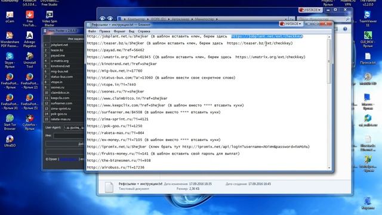Click the Notepad vertical scrollbar thumb
Viewport: 382px width, 215px height.
click(x=329, y=61)
